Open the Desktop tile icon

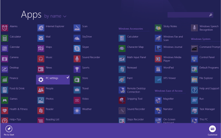4,69
